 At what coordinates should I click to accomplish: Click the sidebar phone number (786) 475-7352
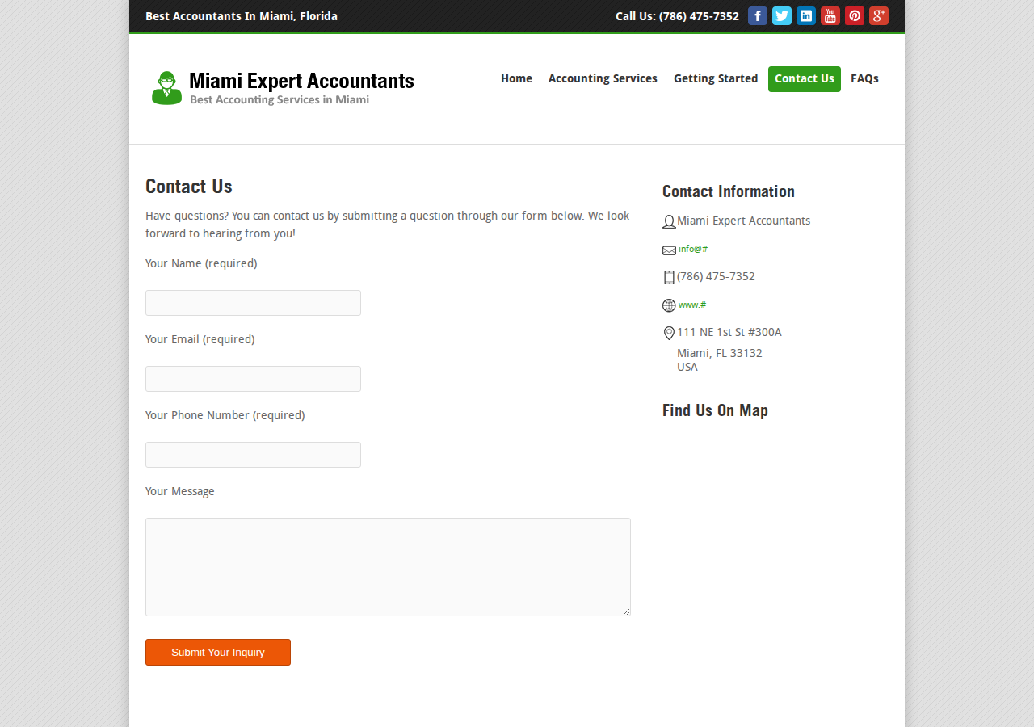(716, 276)
